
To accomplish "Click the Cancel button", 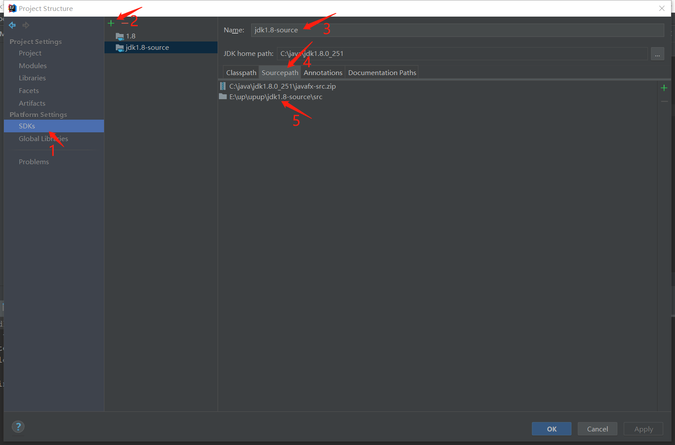I will point(597,429).
